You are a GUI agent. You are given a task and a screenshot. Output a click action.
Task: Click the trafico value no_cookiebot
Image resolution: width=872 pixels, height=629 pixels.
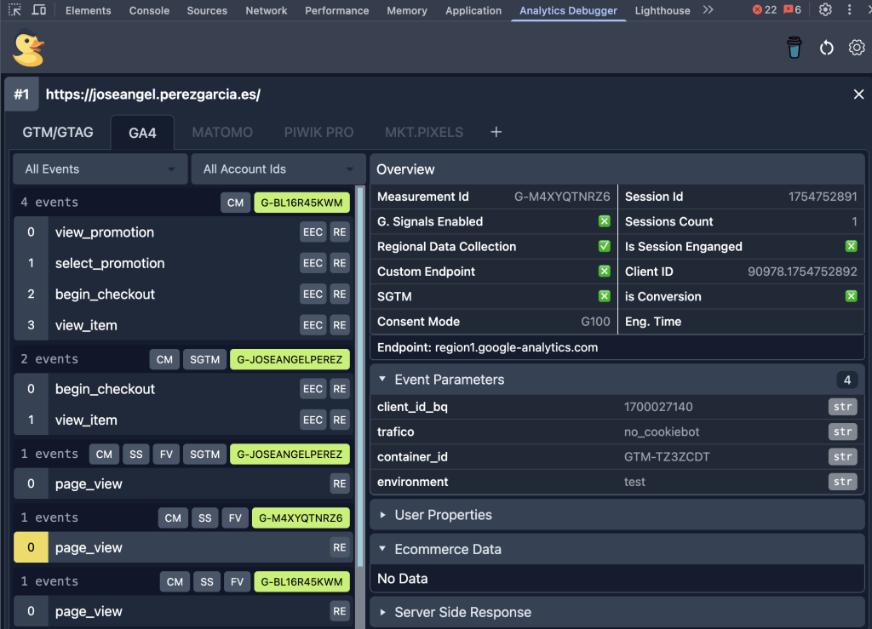[x=661, y=432]
